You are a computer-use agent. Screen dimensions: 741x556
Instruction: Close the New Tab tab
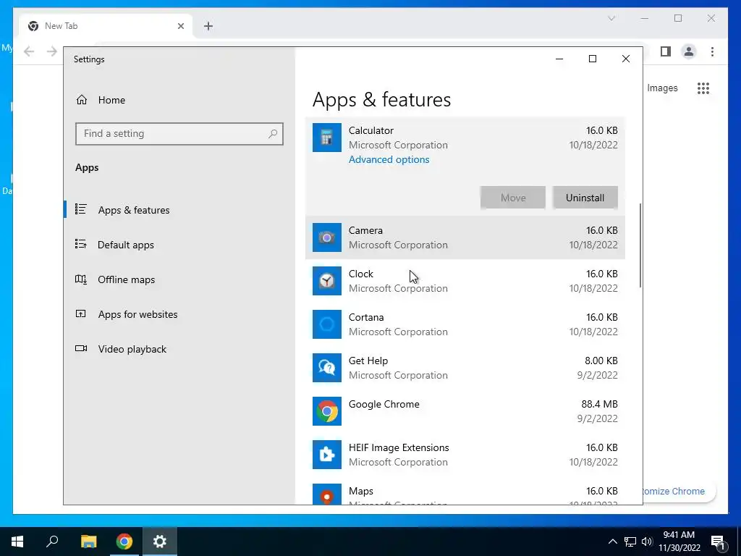(180, 26)
